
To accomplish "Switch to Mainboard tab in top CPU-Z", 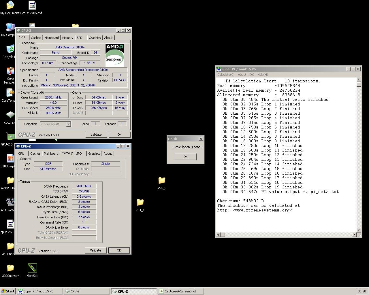I will point(52,38).
